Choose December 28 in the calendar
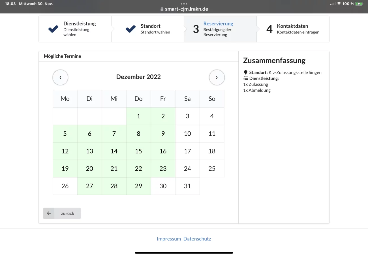This screenshot has height=256, width=368. 114,186
